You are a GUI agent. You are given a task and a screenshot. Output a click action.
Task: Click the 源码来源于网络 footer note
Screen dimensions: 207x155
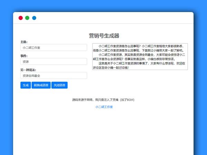pos(103,100)
